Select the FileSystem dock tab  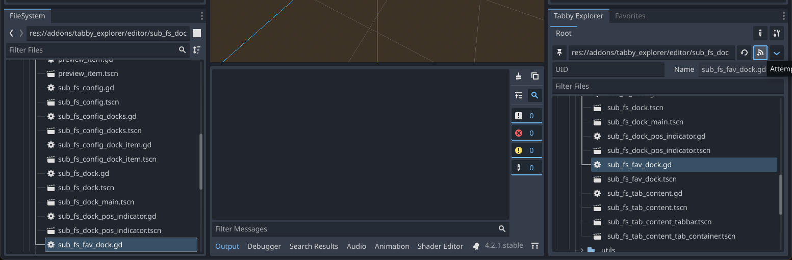pyautogui.click(x=28, y=16)
